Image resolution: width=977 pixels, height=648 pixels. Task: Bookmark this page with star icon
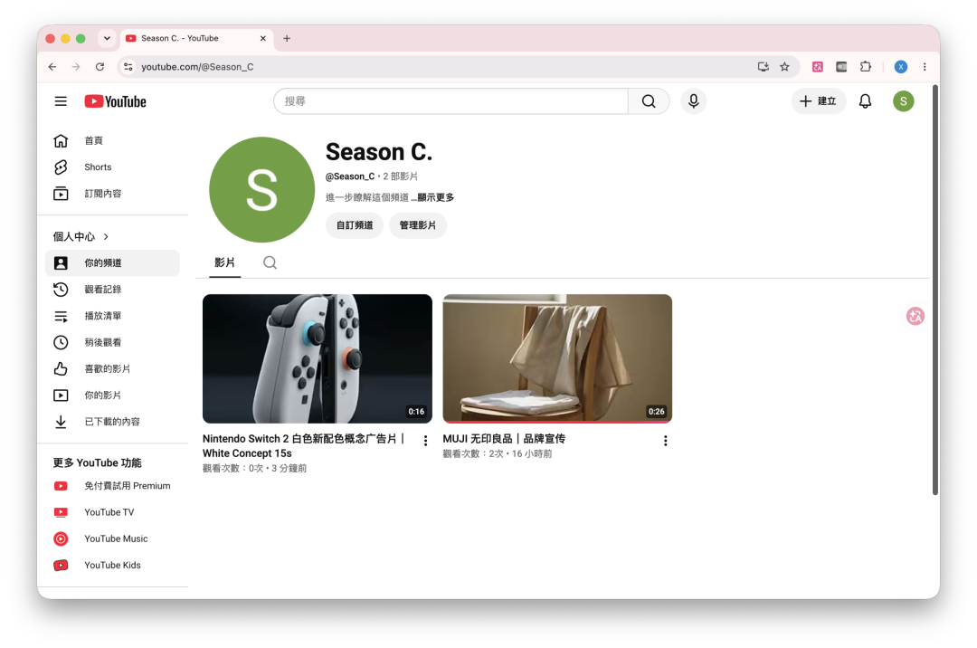pyautogui.click(x=784, y=67)
